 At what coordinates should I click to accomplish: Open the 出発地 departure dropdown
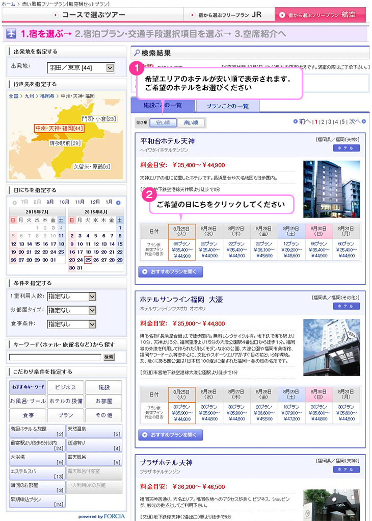coord(110,67)
